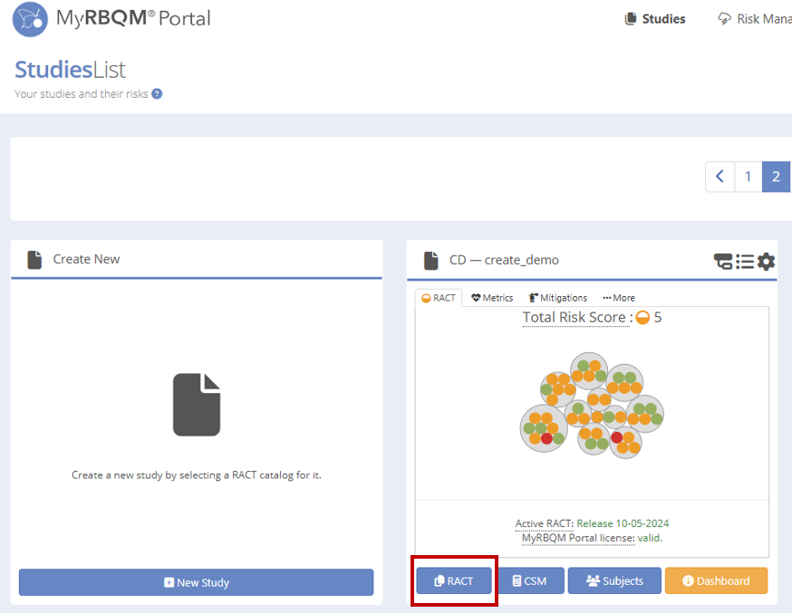
Task: Click the CD — create_demo study title
Action: (504, 260)
